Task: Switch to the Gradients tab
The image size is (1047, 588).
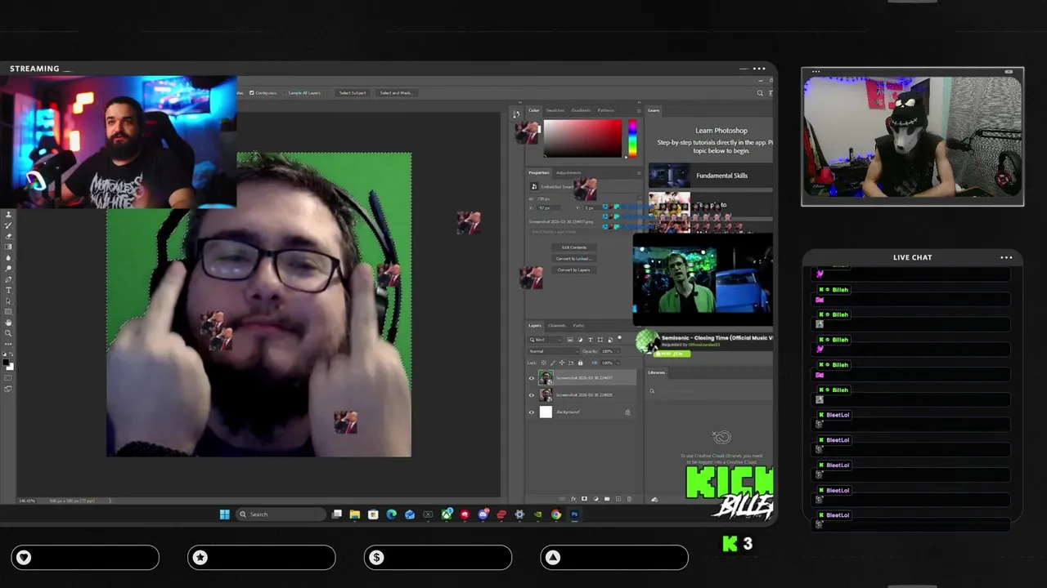Action: pyautogui.click(x=581, y=110)
